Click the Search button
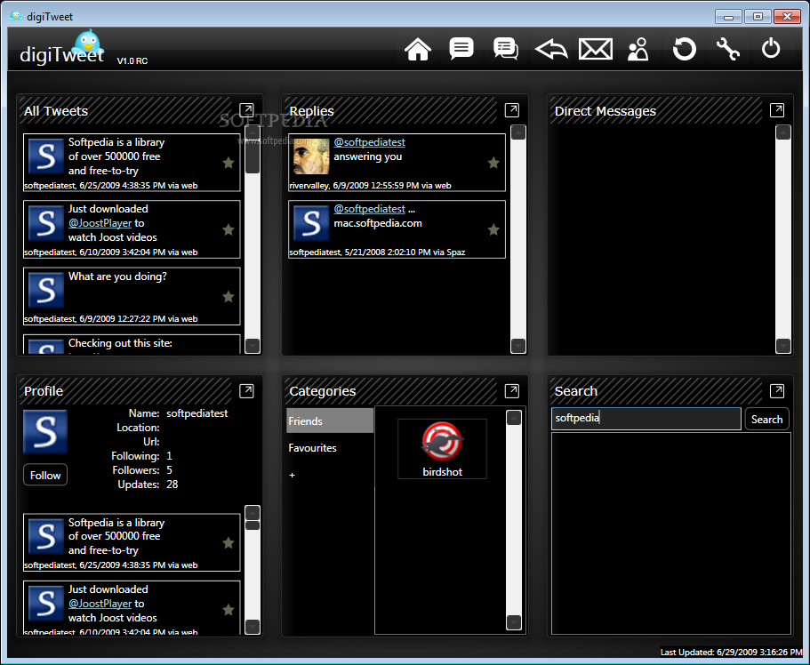This screenshot has width=810, height=665. point(766,419)
